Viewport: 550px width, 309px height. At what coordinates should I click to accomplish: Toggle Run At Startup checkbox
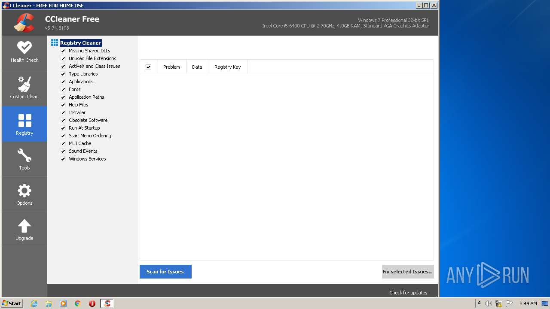pos(63,128)
